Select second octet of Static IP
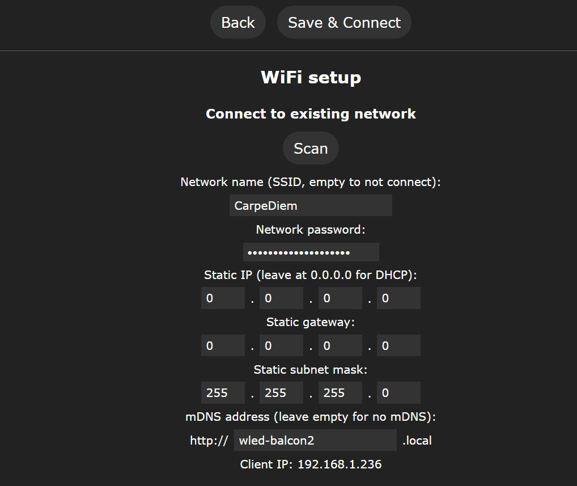 281,298
